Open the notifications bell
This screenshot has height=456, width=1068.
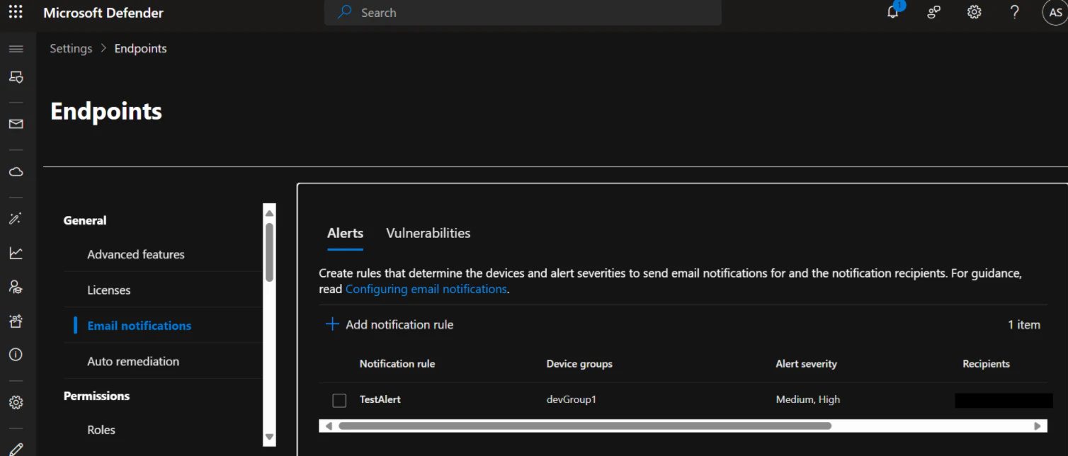893,12
